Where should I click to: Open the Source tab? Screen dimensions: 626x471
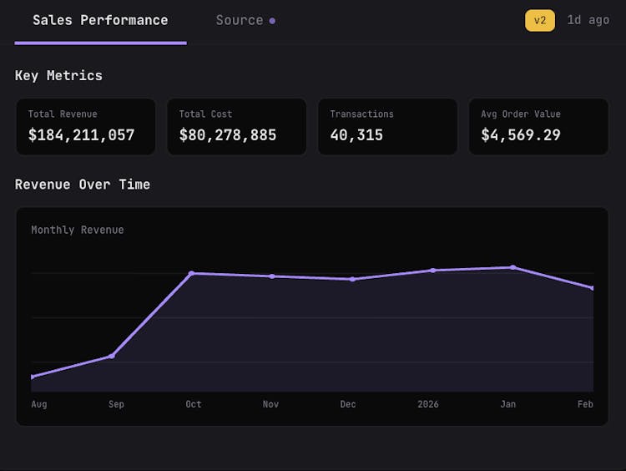(240, 20)
